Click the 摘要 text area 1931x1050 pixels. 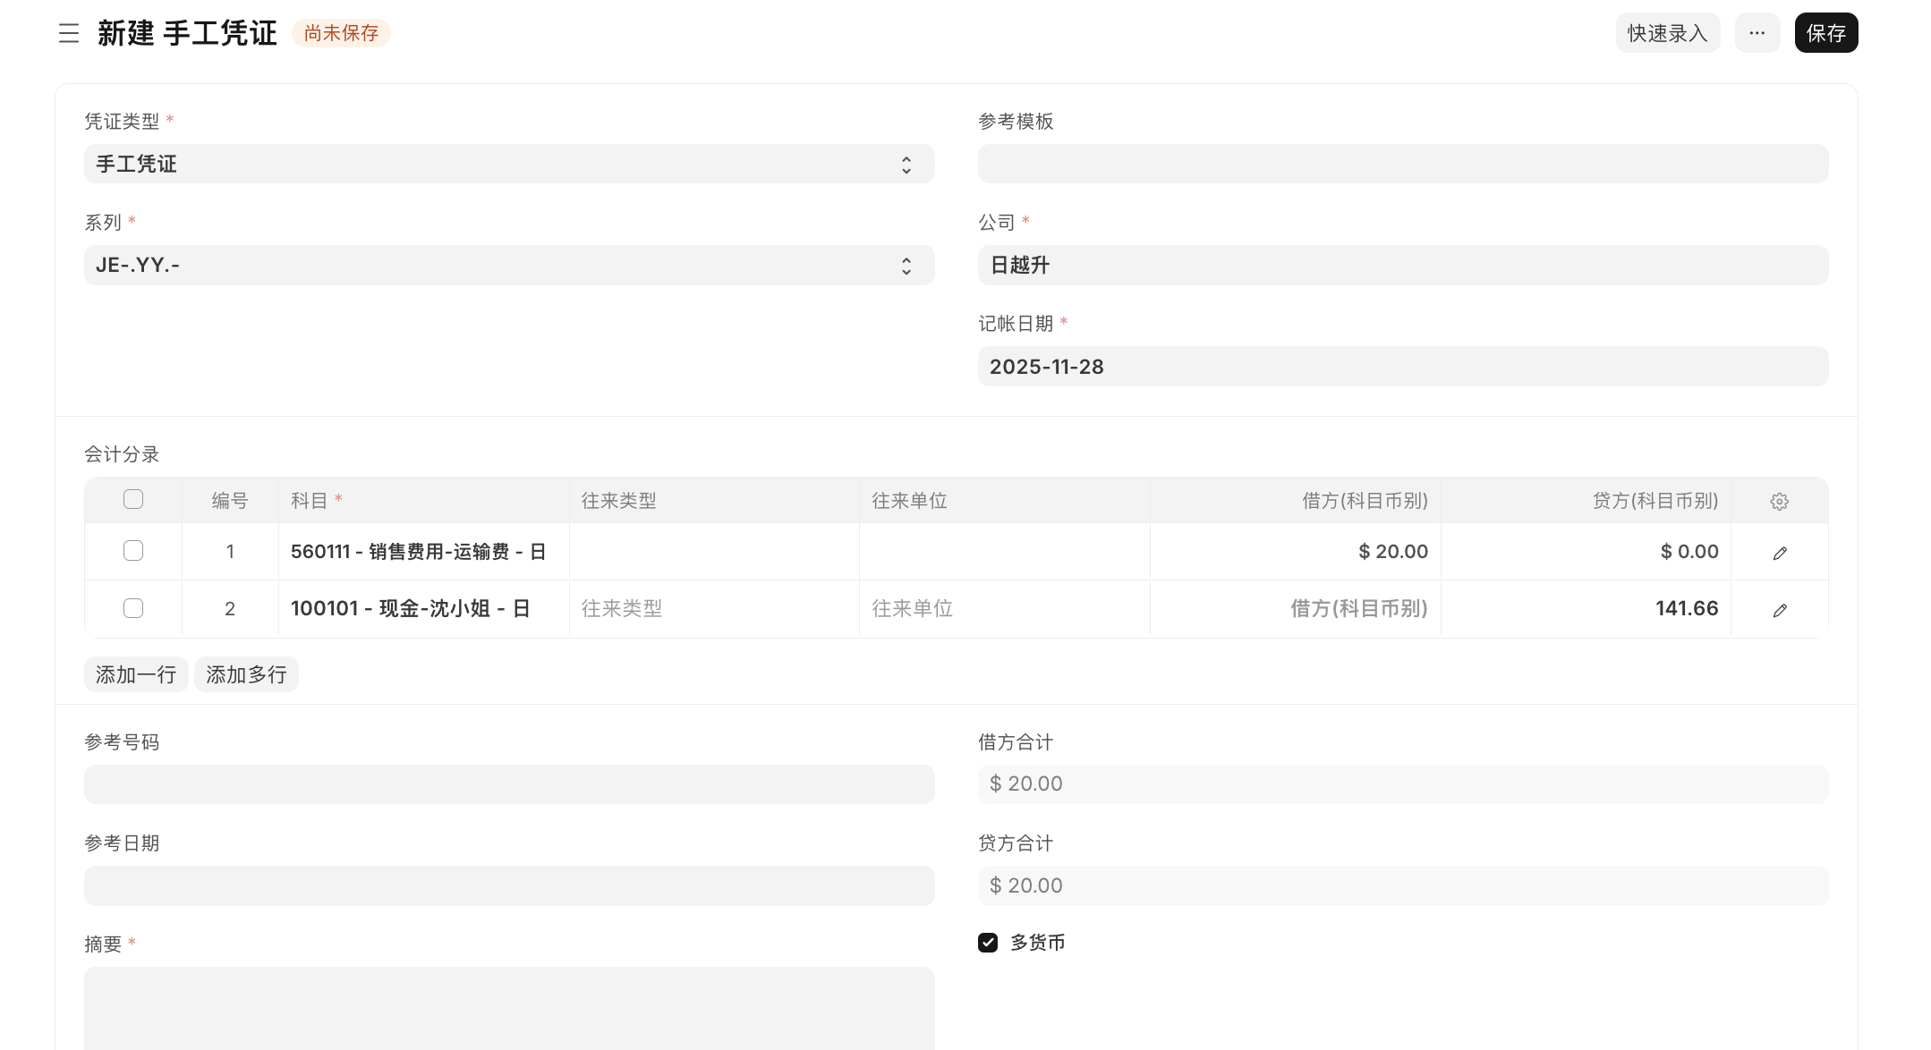coord(508,1007)
